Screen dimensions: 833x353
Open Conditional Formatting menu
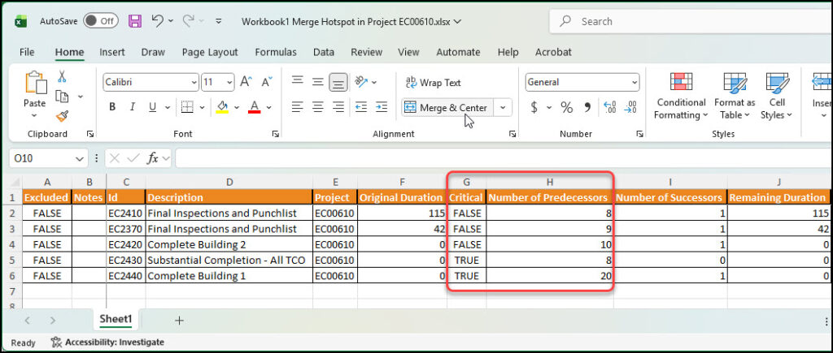(x=681, y=96)
